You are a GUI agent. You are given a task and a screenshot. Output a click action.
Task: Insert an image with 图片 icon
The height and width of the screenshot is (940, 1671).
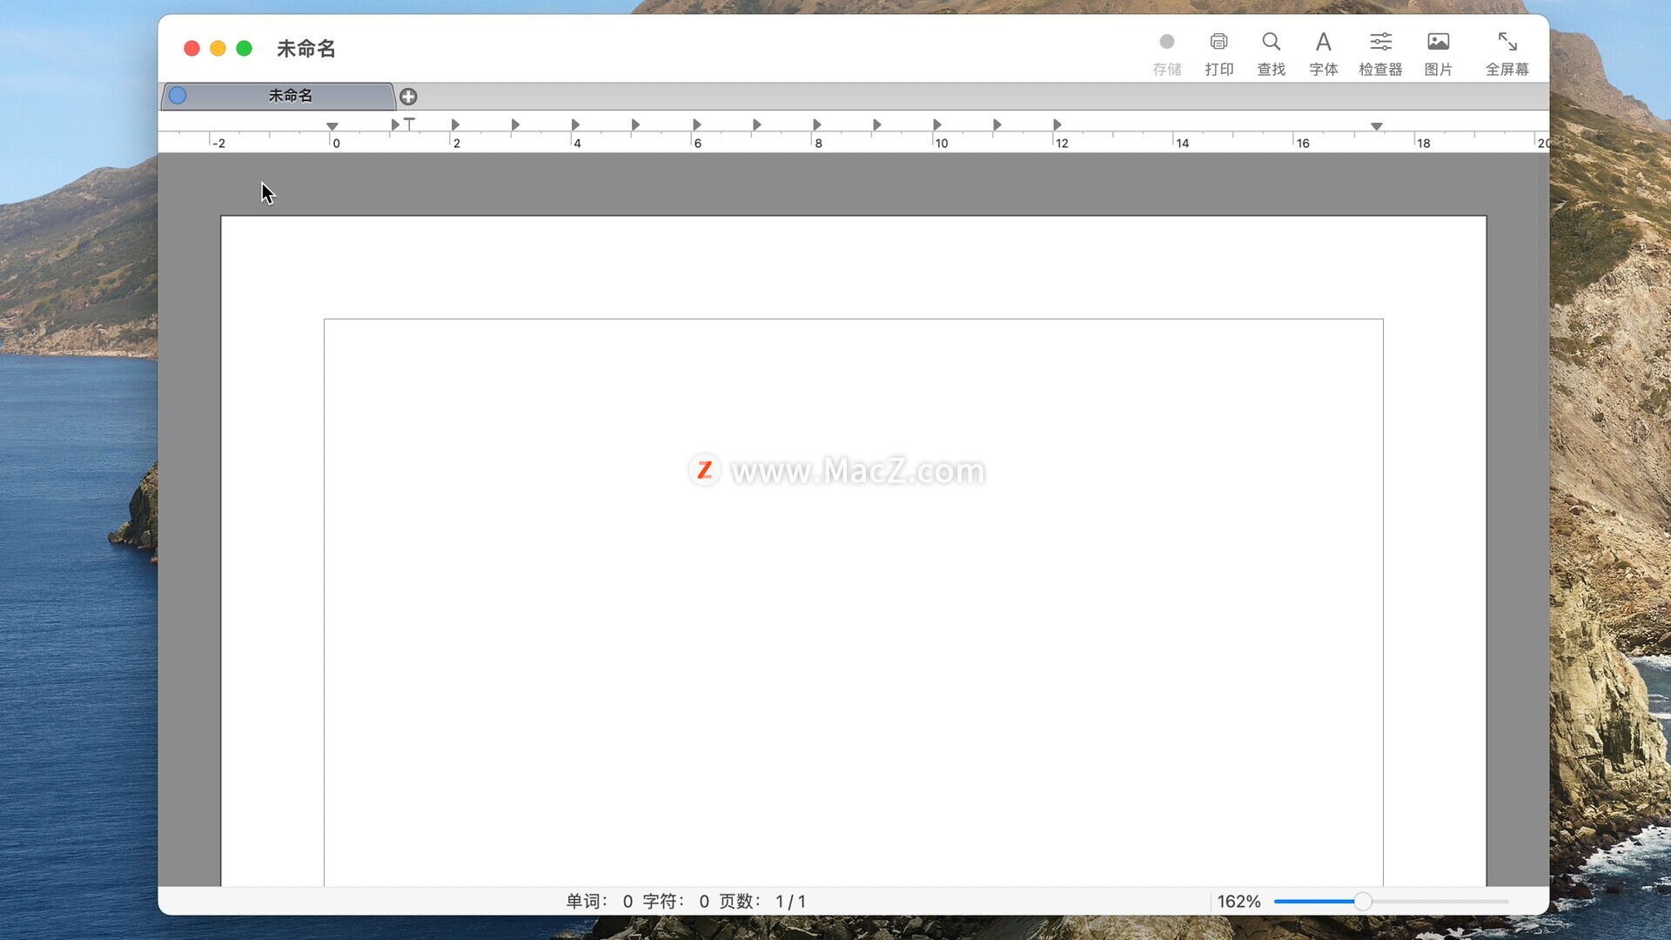click(1438, 43)
